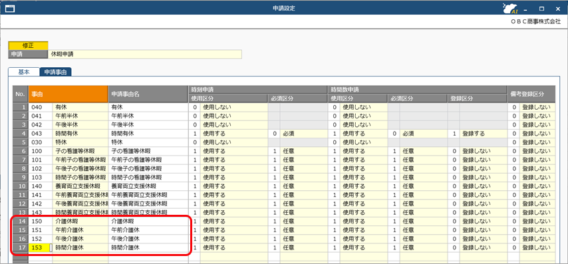The width and height of the screenshot is (568, 264).
Task: Select row number 10 header
Action: (x=20, y=186)
